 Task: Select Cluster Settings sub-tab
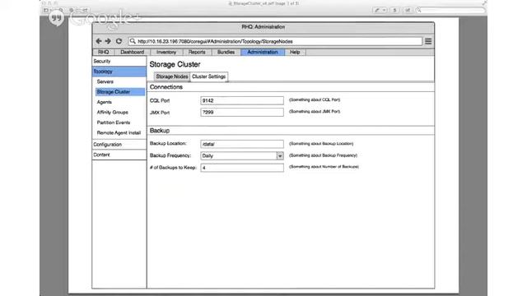point(208,76)
